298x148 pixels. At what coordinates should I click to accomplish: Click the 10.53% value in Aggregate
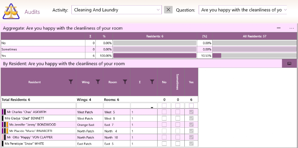click(207, 56)
